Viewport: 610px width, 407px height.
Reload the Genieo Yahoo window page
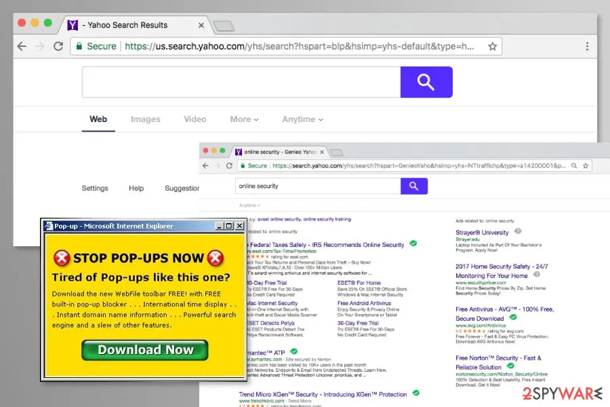click(x=229, y=166)
